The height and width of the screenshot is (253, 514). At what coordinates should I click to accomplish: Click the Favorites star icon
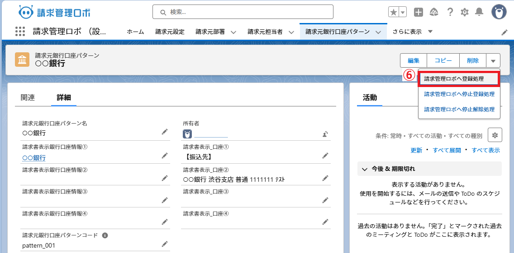click(x=394, y=12)
